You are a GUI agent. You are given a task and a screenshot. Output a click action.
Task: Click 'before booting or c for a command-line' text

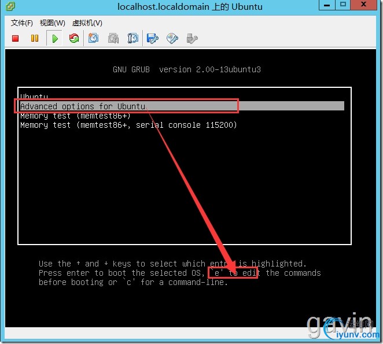click(133, 282)
